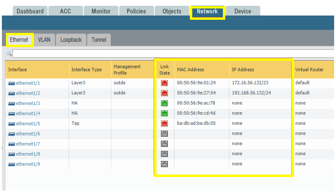Click the Link State column header
This screenshot has height=193, width=336.
(164, 70)
